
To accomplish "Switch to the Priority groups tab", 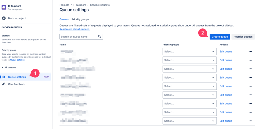I will (80, 19).
